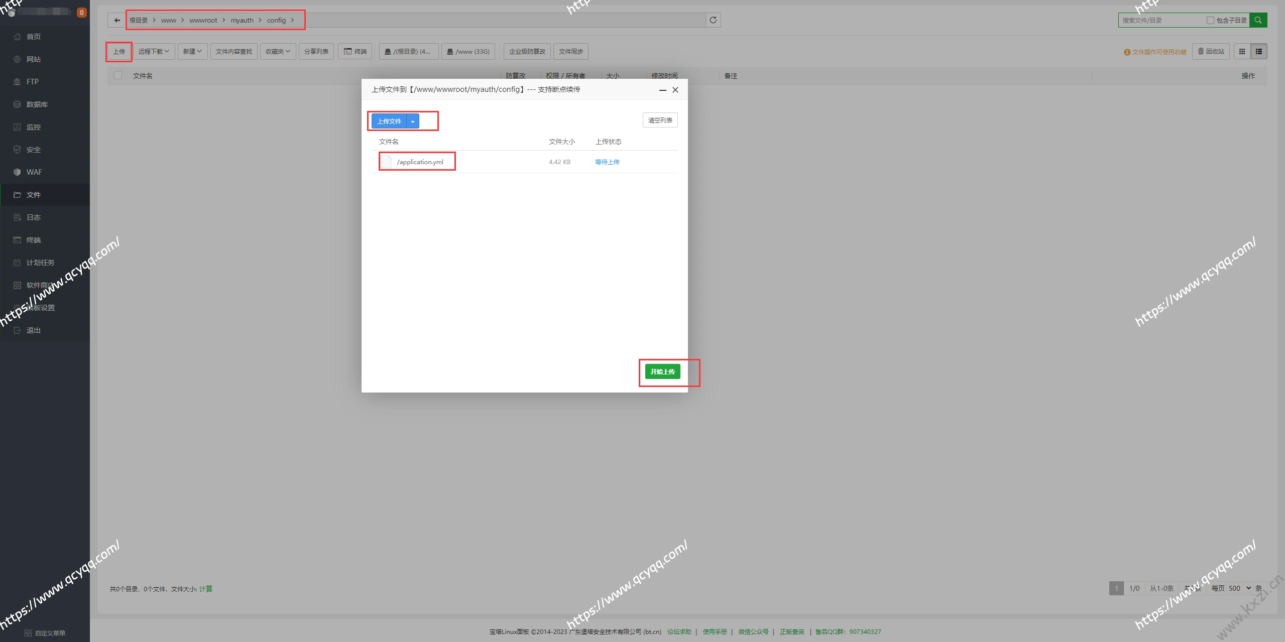Click the application.yml file icon
This screenshot has height=642, width=1285.
point(386,162)
